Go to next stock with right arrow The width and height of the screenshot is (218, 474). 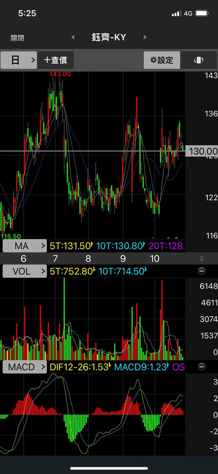click(145, 37)
